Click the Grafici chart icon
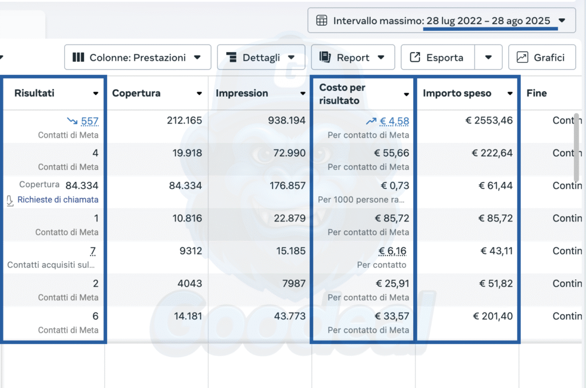 (522, 57)
